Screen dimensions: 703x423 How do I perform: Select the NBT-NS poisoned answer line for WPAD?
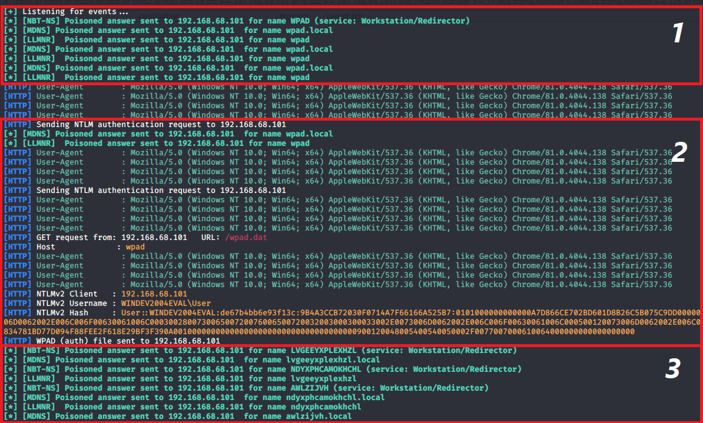click(x=237, y=21)
